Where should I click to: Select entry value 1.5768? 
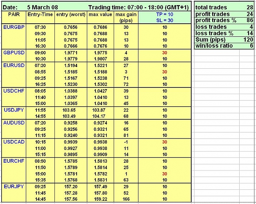[71, 180]
